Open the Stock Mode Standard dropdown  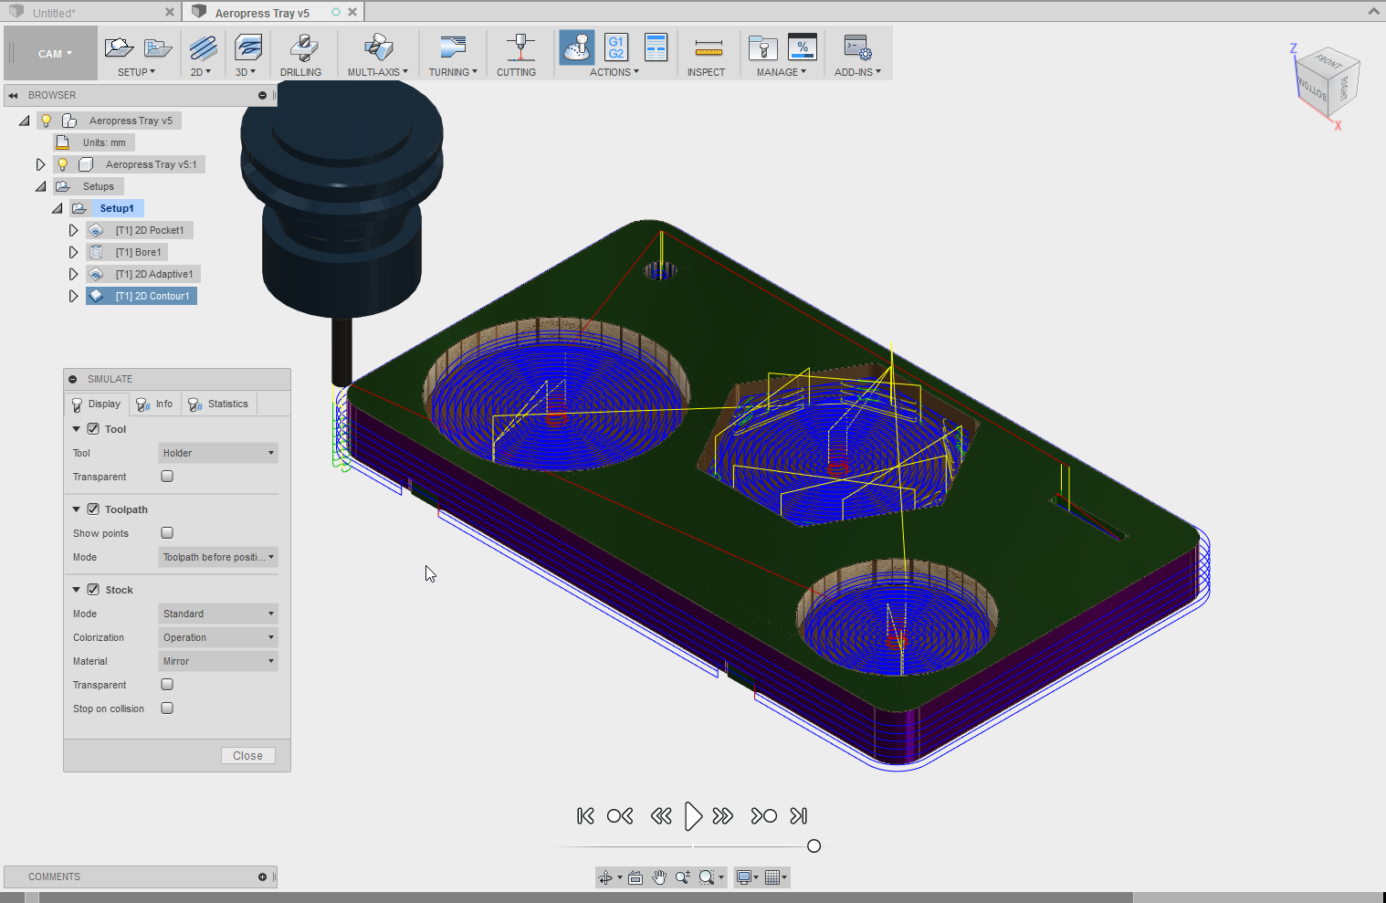click(x=218, y=614)
